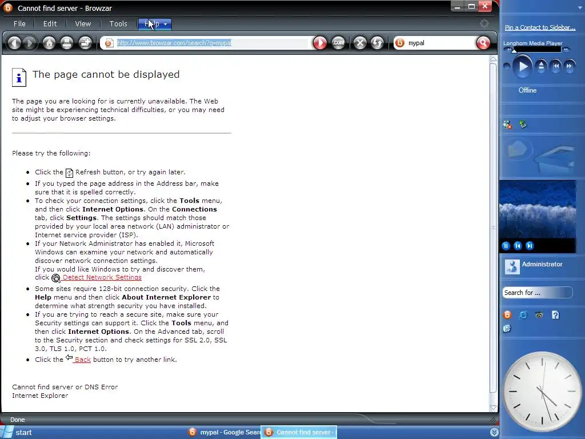Launch Internet Explorer from sidebar quick launch
The width and height of the screenshot is (585, 439).
pos(523,315)
